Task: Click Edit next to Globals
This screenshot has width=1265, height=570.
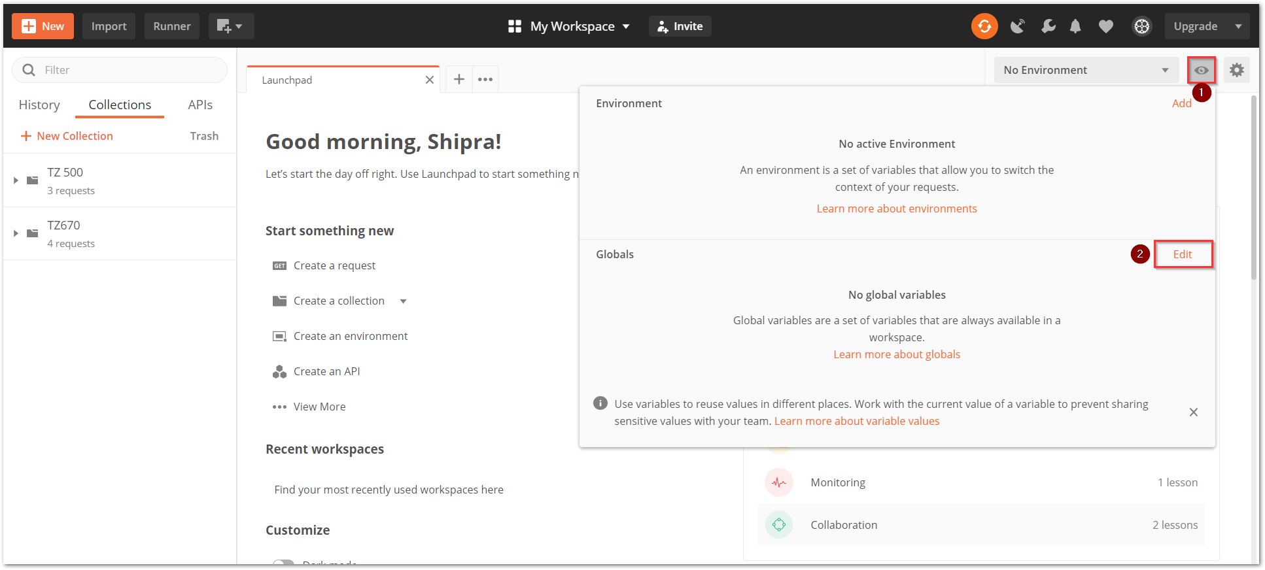Action: [x=1183, y=254]
